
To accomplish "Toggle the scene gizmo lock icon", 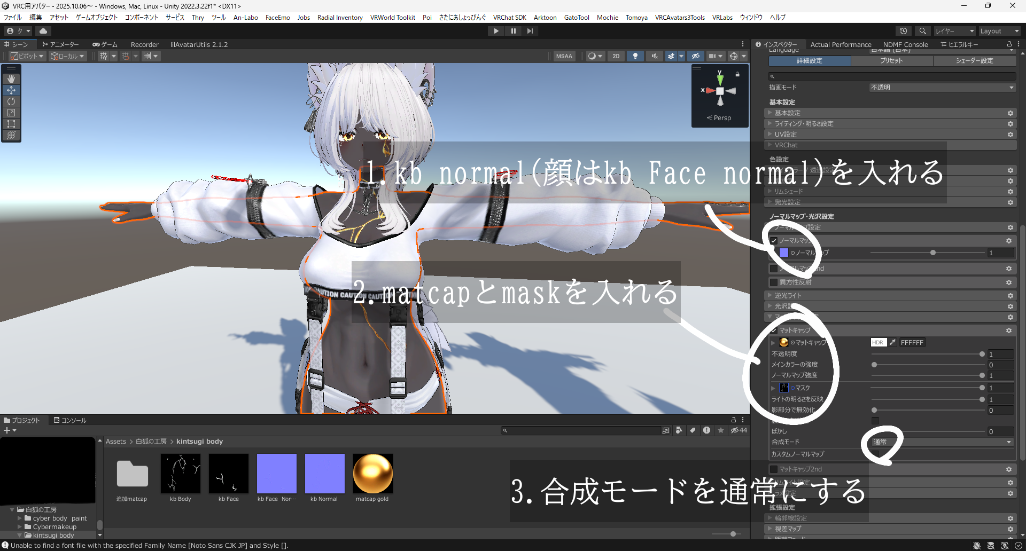I will tap(737, 74).
